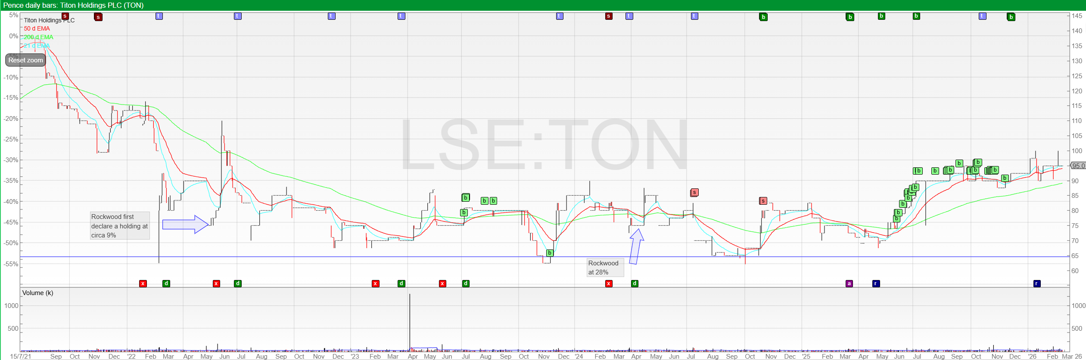This screenshot has width=1086, height=360.
Task: Click the first red 'x' ex-dividend marker
Action: pyautogui.click(x=143, y=283)
